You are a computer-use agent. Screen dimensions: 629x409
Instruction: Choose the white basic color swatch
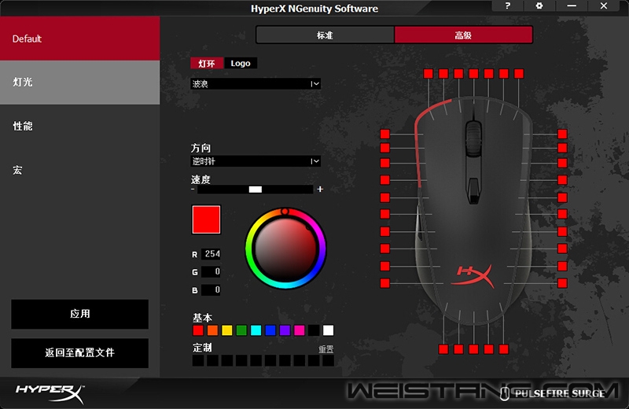328,330
